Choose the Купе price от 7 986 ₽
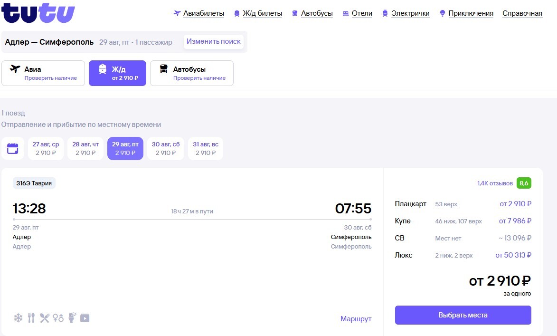 coord(515,221)
